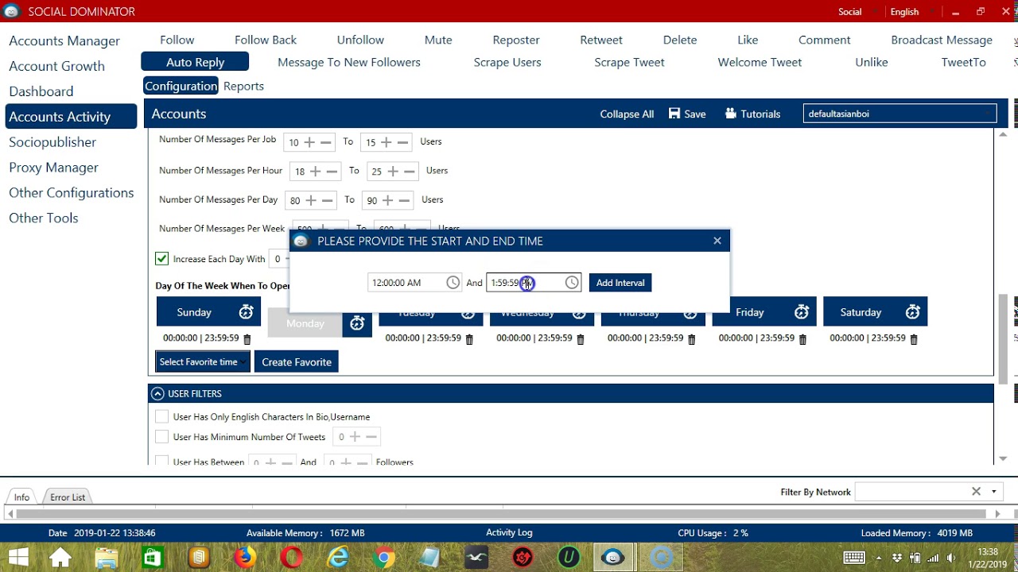The height and width of the screenshot is (572, 1018).
Task: Open the Reposter tab
Action: point(516,40)
